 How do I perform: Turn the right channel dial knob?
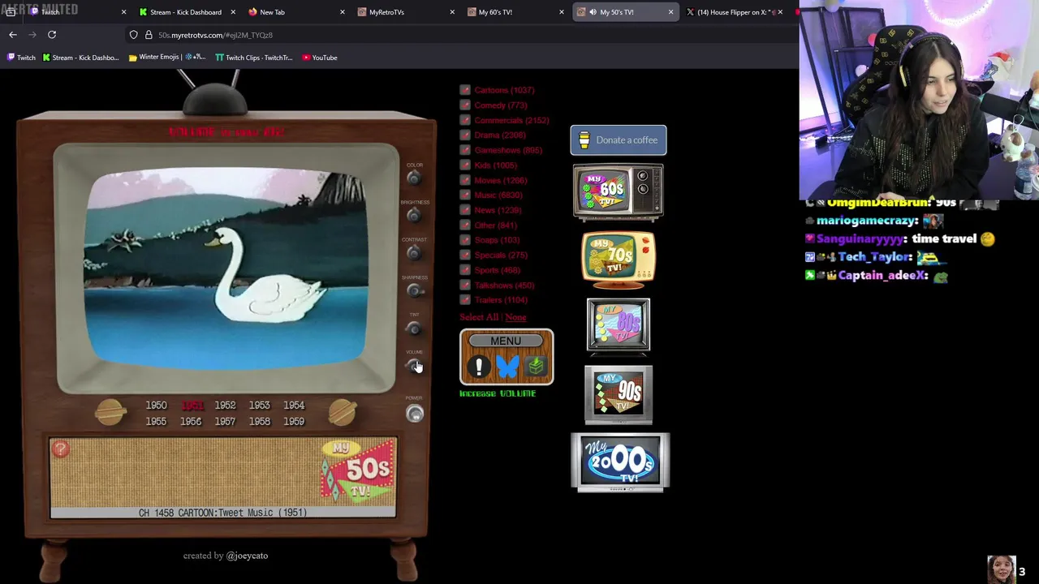tap(342, 413)
